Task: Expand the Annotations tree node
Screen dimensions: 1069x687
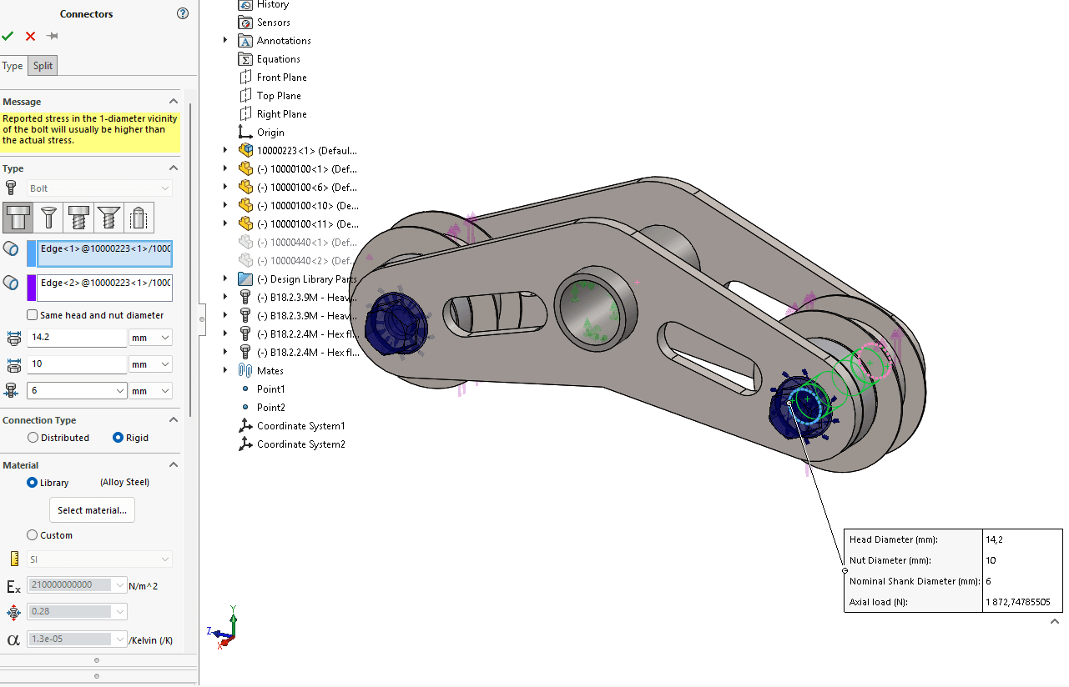Action: click(225, 41)
